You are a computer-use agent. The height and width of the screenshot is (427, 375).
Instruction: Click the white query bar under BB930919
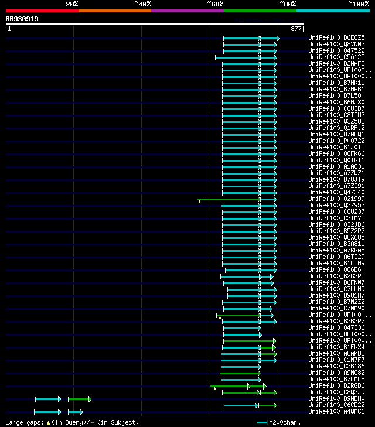[155, 24]
